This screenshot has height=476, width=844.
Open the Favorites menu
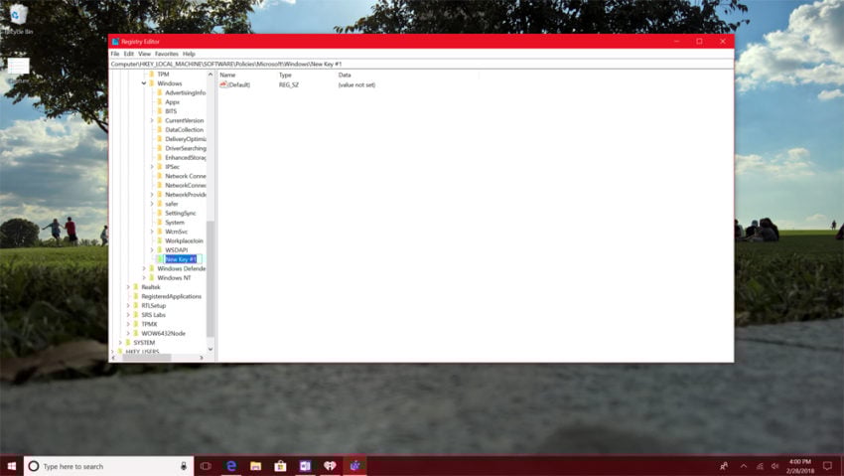point(167,54)
